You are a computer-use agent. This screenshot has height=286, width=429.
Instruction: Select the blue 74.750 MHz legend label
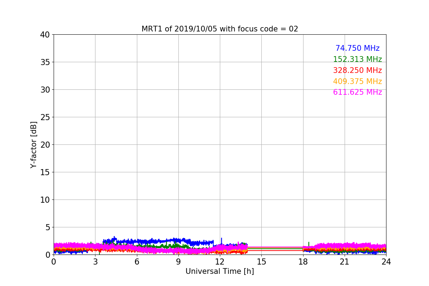point(357,48)
